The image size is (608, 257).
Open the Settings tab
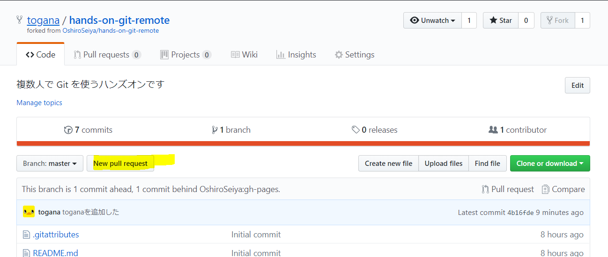pos(355,55)
